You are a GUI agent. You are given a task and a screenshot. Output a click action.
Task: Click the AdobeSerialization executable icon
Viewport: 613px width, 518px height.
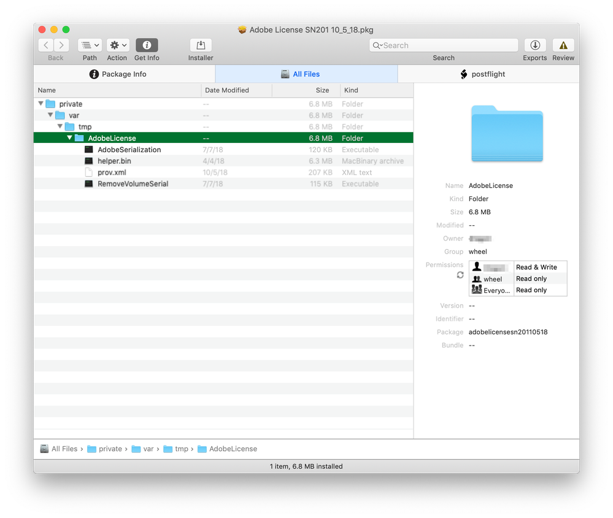(x=89, y=149)
